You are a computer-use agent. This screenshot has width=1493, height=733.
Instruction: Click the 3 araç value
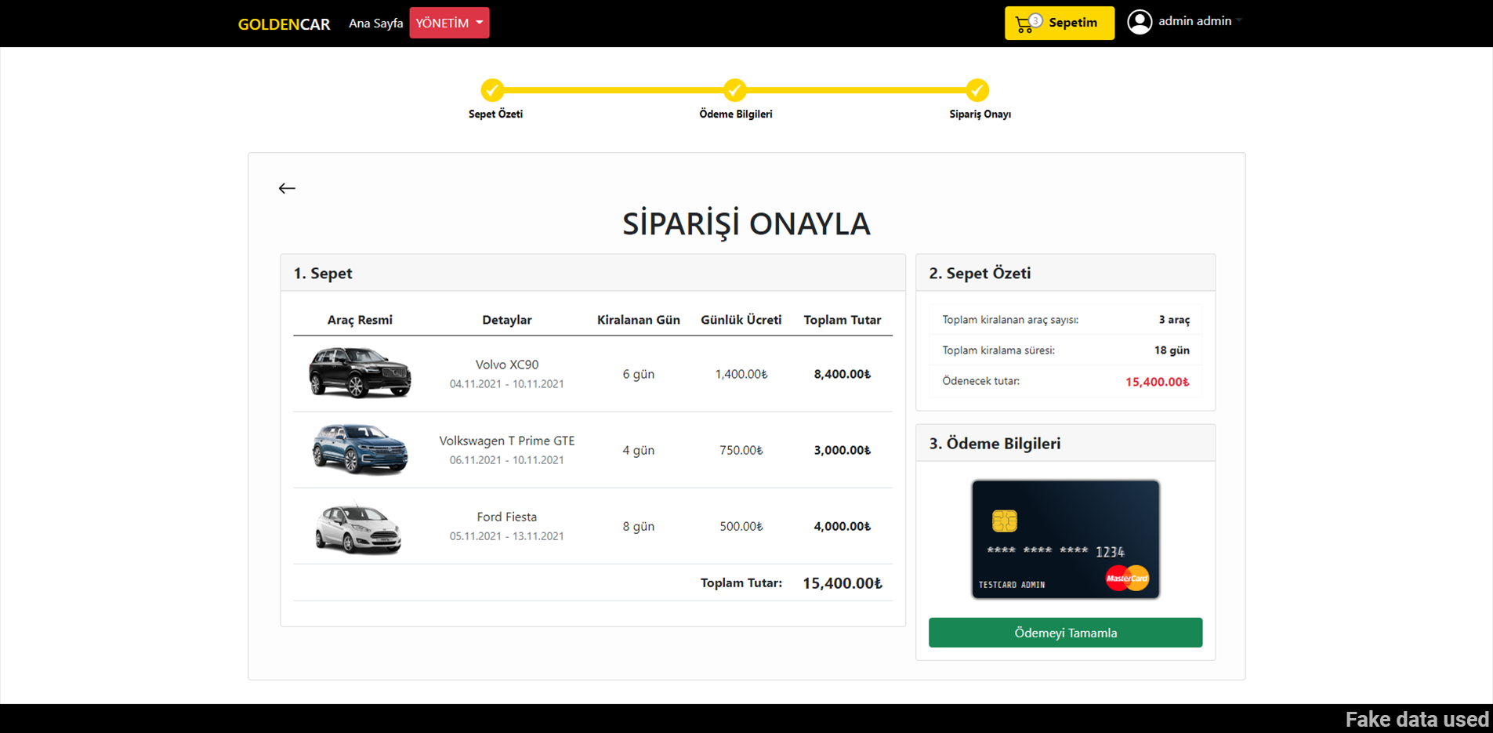pyautogui.click(x=1174, y=320)
